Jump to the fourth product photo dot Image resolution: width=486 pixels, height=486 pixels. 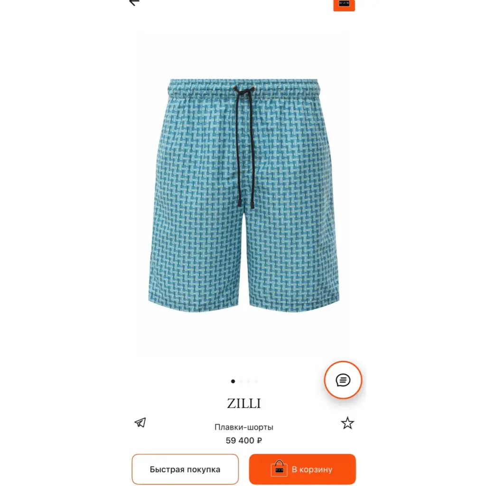click(256, 381)
